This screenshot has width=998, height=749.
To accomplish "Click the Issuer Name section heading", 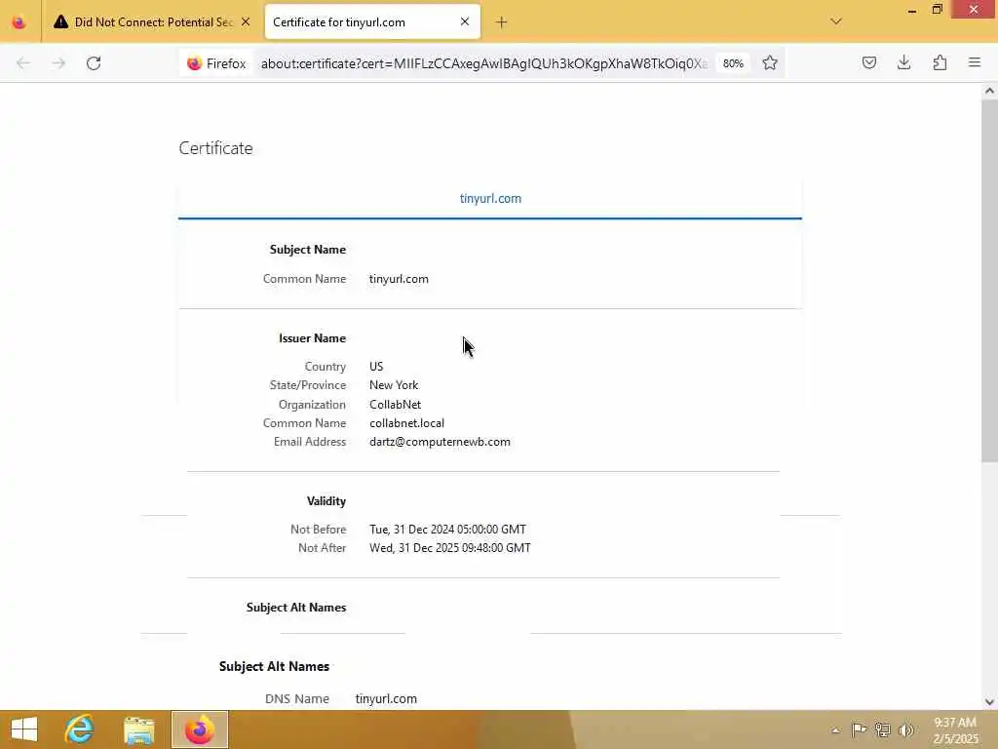I will (x=312, y=338).
